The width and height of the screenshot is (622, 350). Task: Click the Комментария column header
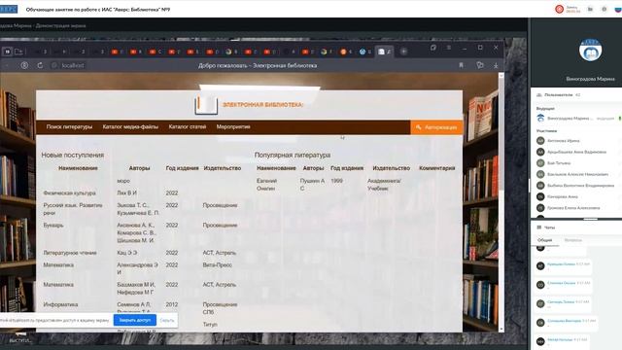click(x=436, y=168)
